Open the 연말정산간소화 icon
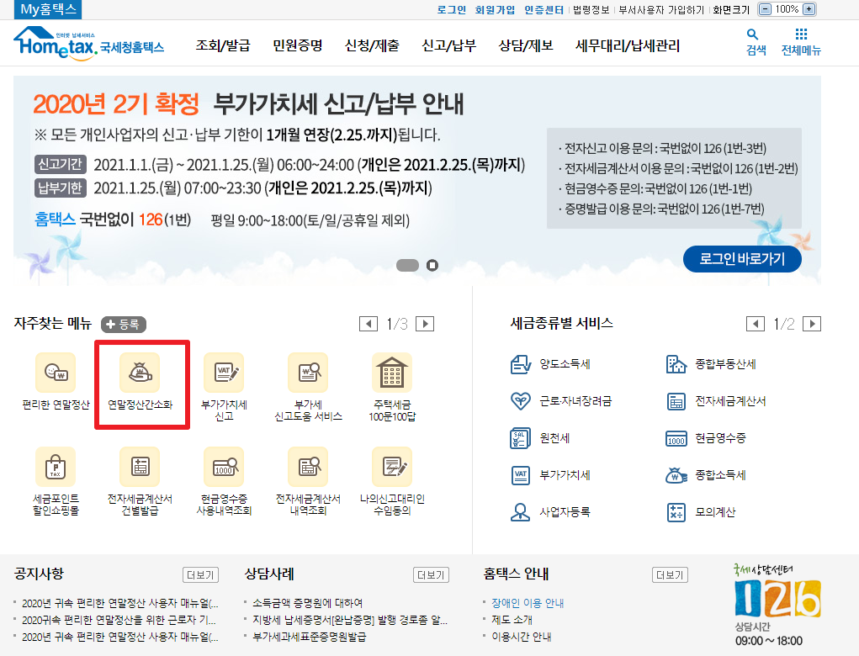 pyautogui.click(x=140, y=373)
